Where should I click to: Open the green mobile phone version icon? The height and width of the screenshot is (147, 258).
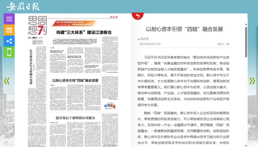[9, 52]
